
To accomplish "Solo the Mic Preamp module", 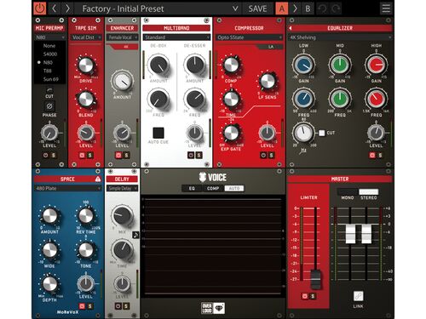I will (x=54, y=155).
